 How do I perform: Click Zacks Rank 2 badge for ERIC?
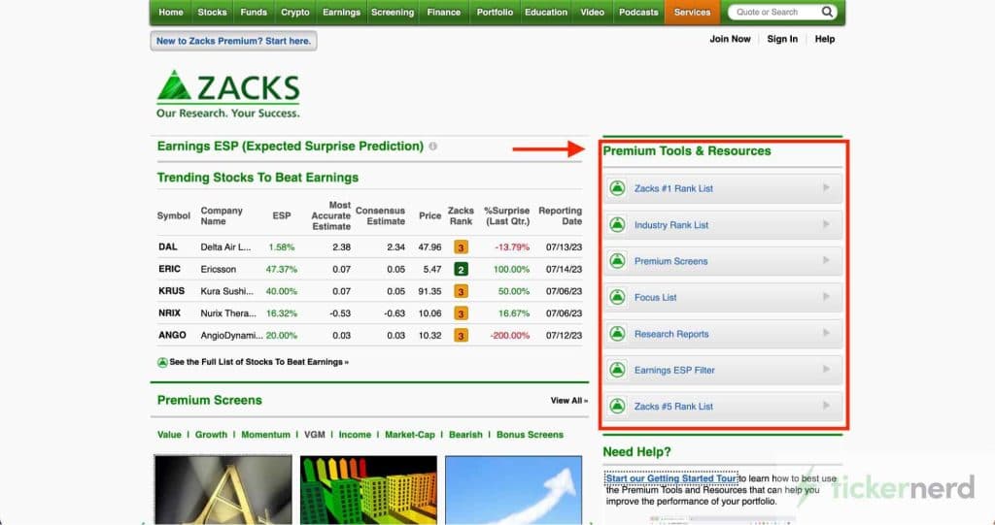pyautogui.click(x=461, y=270)
